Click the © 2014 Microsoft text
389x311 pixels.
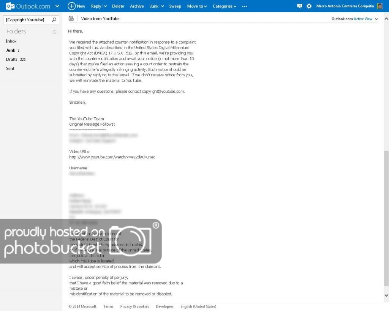(82, 306)
